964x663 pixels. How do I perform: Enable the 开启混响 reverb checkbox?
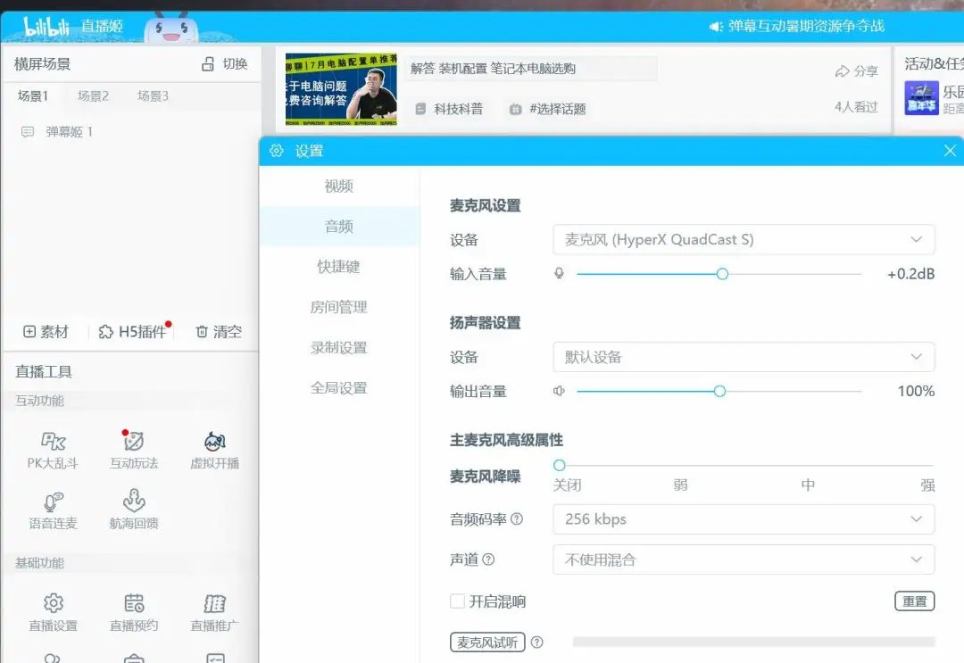(x=457, y=601)
